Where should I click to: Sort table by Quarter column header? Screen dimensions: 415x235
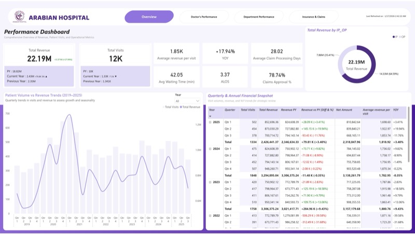230,110
